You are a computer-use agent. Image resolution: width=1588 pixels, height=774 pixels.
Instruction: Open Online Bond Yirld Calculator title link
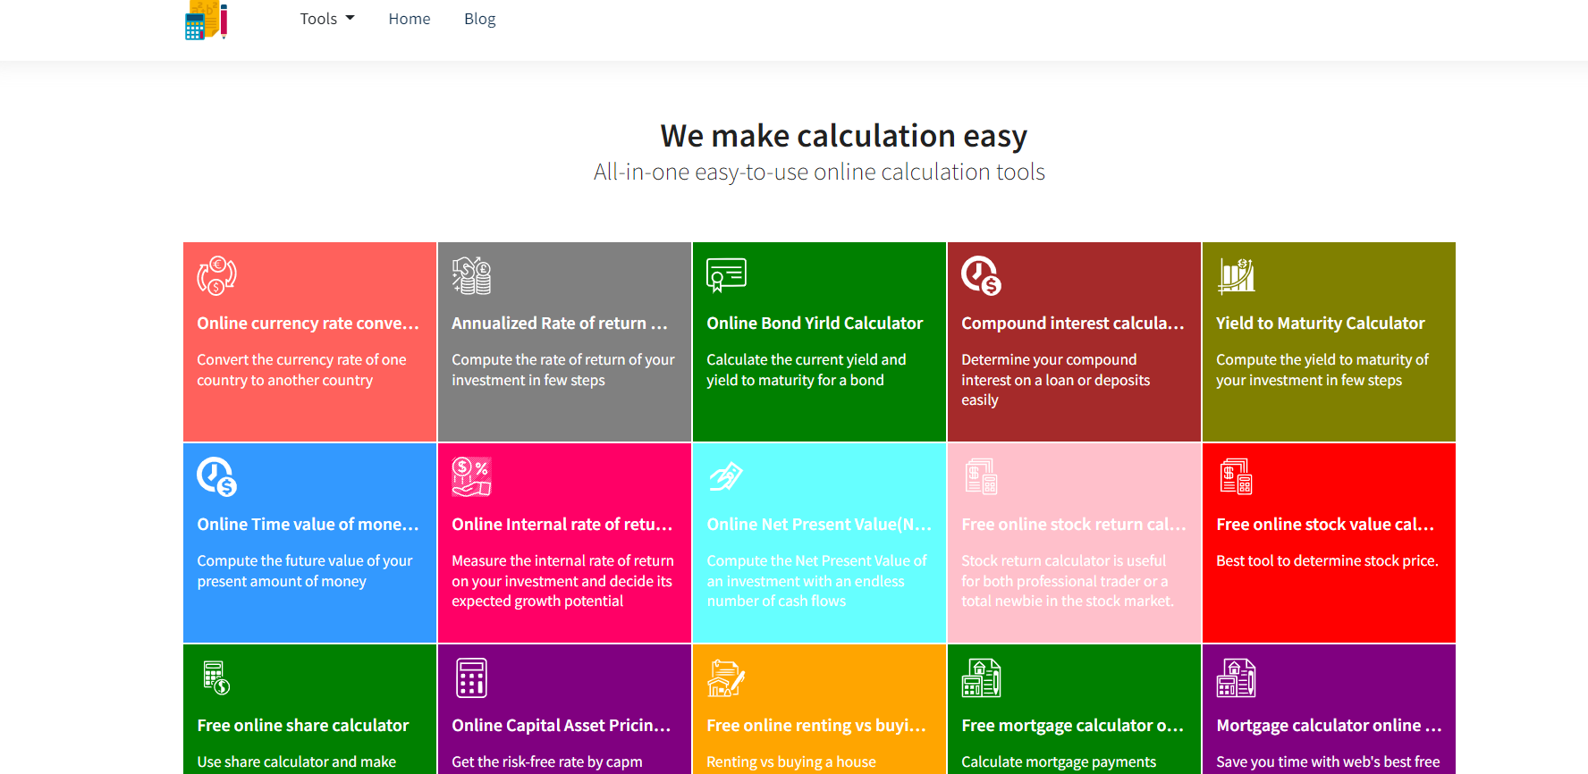(815, 324)
